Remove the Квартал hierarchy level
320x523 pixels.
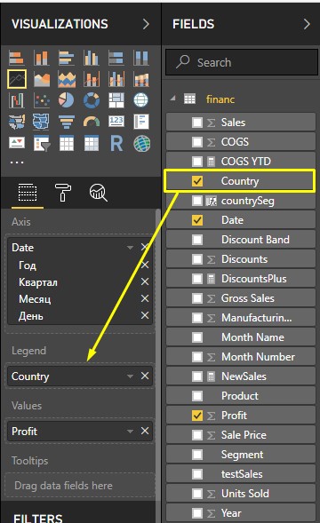[x=145, y=281]
